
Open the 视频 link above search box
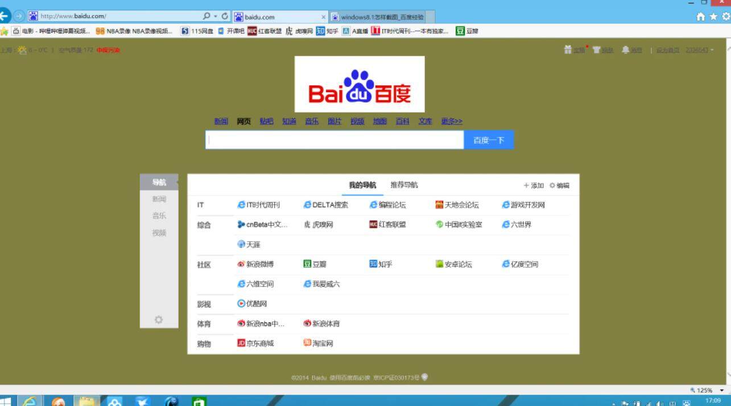pos(357,121)
